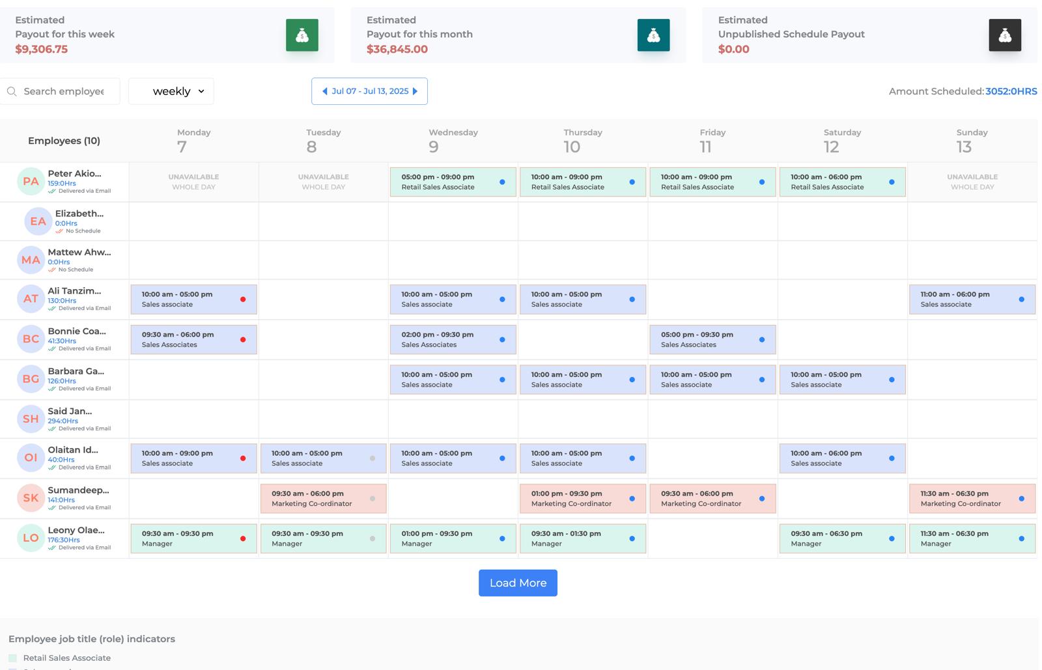
Task: Click the money bag icon on monthly payout card
Action: 653,35
